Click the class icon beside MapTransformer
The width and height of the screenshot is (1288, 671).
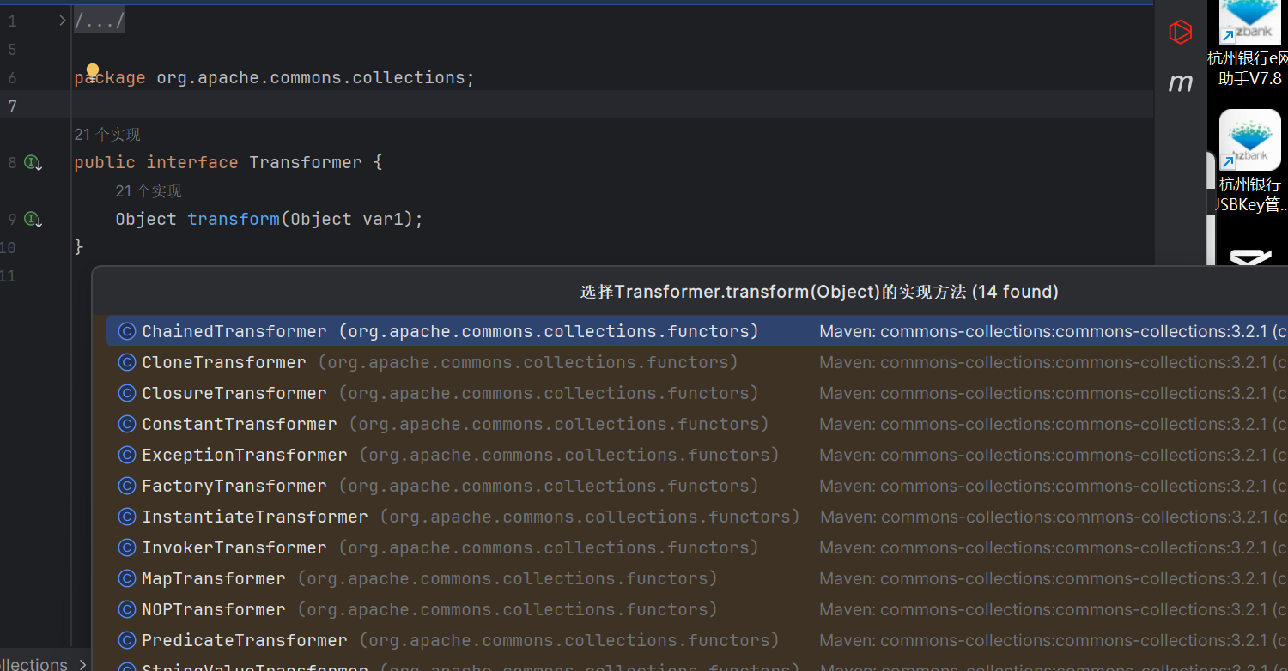tap(127, 578)
